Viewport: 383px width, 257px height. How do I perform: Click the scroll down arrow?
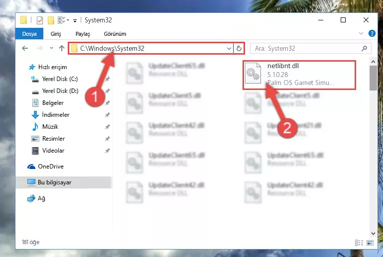(x=373, y=233)
